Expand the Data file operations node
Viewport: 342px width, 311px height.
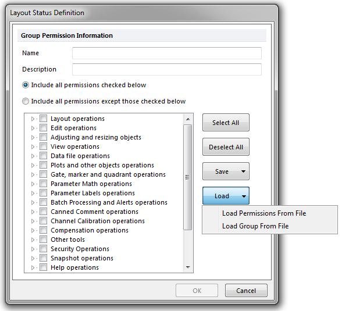(x=33, y=156)
